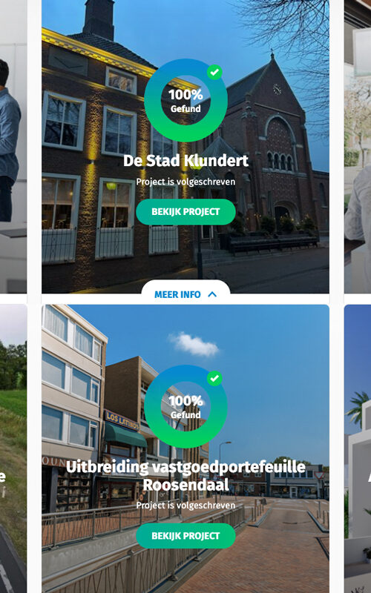
Task: Click the chevron arrow beside MEER INFO
Action: pyautogui.click(x=212, y=294)
